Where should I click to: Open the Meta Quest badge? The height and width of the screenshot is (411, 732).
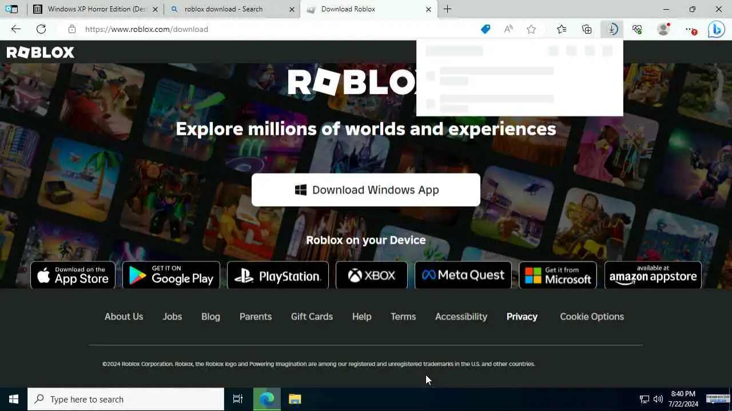tap(463, 275)
